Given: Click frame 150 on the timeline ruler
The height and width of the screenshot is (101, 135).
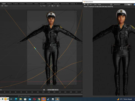Looking at the screenshot, I should (65, 92).
